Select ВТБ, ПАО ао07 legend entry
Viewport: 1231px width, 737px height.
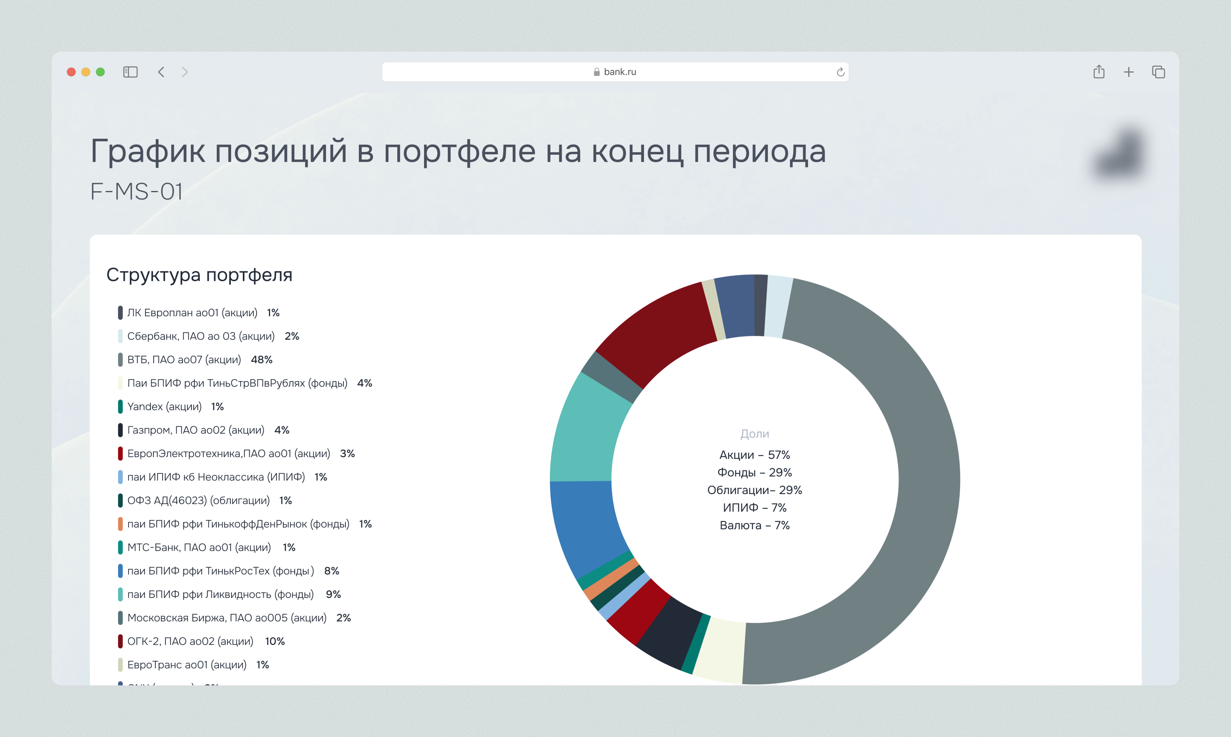tap(184, 359)
